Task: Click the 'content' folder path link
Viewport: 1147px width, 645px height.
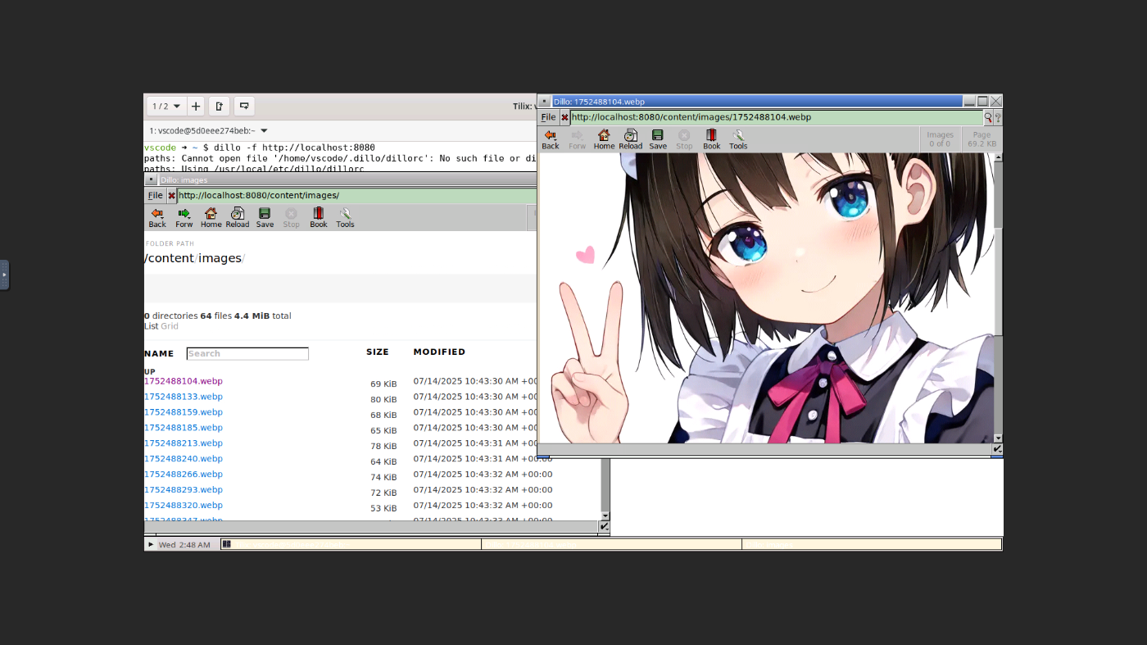Action: (x=171, y=258)
